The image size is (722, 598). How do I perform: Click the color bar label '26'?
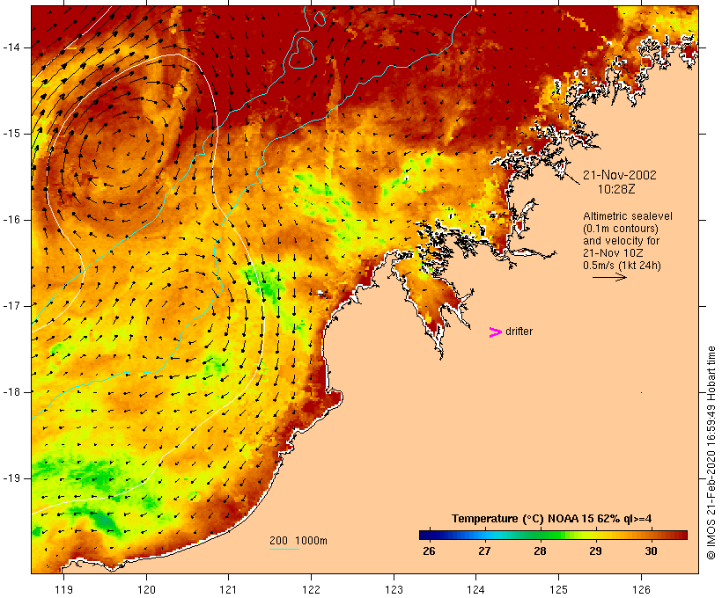(429, 551)
